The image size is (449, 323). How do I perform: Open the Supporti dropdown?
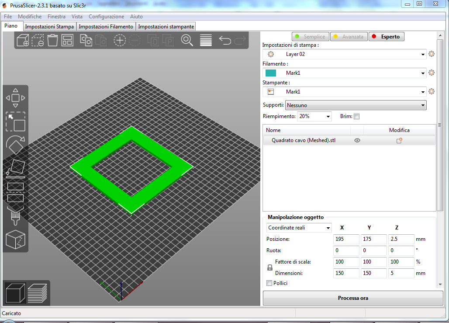[x=356, y=105]
